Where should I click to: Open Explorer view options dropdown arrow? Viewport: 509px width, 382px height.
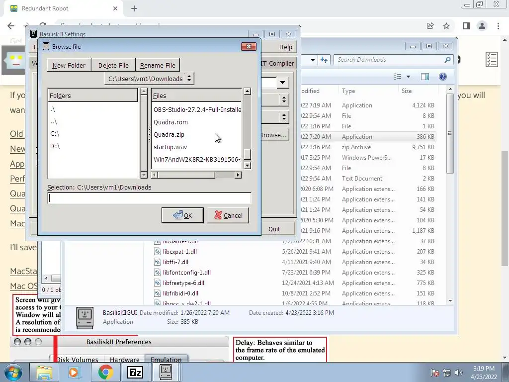click(x=409, y=77)
